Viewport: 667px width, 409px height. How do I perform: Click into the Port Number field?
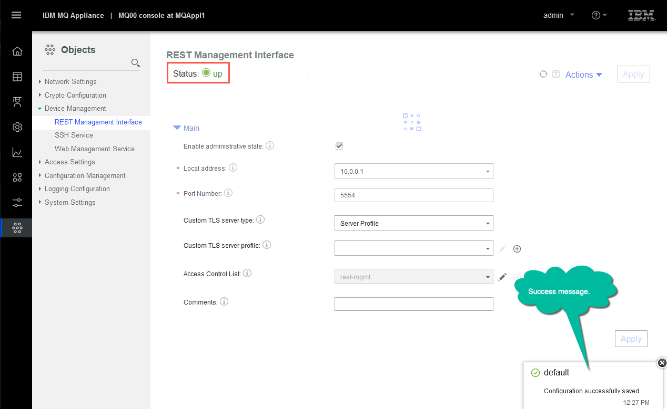(414, 195)
